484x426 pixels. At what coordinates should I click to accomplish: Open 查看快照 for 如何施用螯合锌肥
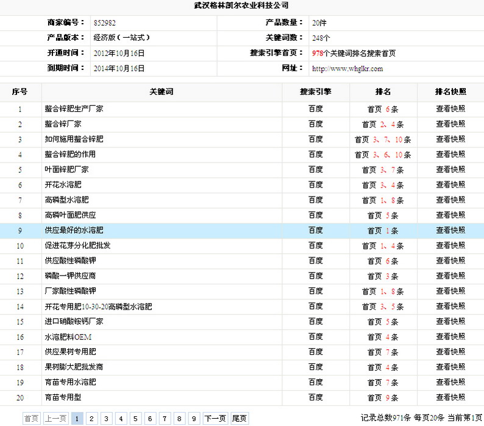point(450,139)
